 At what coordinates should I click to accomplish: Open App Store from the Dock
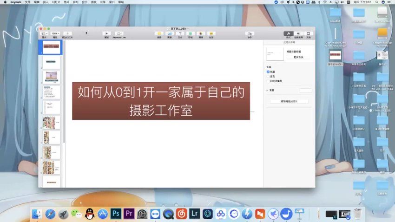(103, 214)
